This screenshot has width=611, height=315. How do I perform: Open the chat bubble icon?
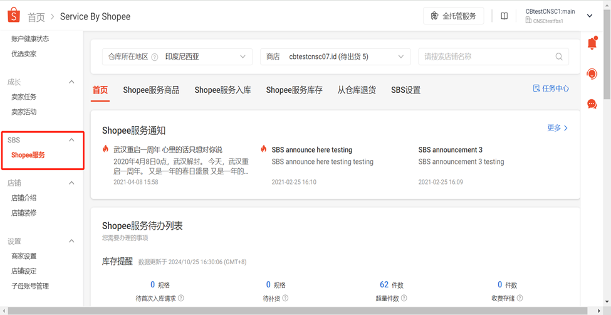point(592,104)
